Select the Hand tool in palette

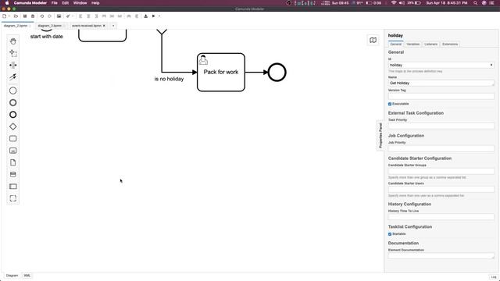(13, 41)
